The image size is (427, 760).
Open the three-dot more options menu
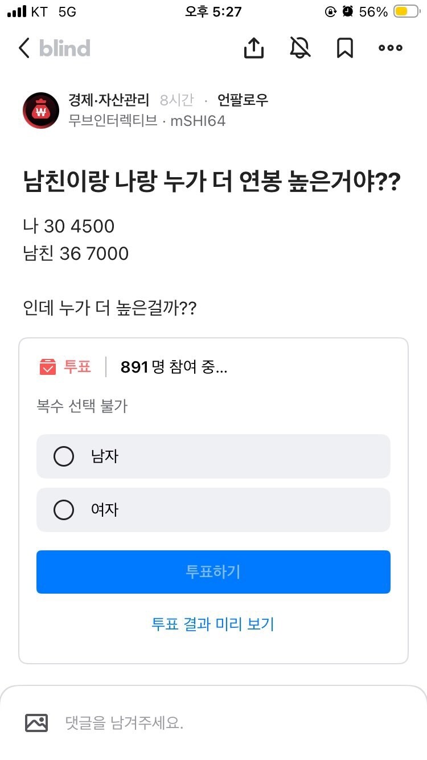pos(391,48)
